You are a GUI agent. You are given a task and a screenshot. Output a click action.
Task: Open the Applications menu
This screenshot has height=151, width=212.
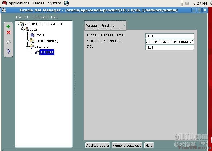tap(19, 3)
